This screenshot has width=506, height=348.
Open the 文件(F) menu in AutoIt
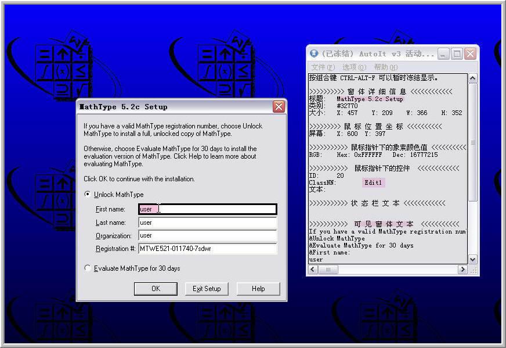click(x=323, y=67)
